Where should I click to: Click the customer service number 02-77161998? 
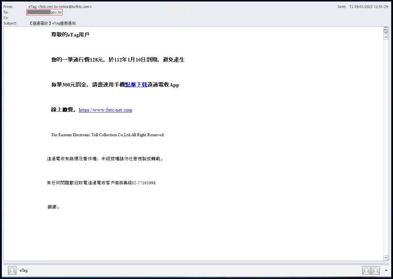(x=144, y=183)
